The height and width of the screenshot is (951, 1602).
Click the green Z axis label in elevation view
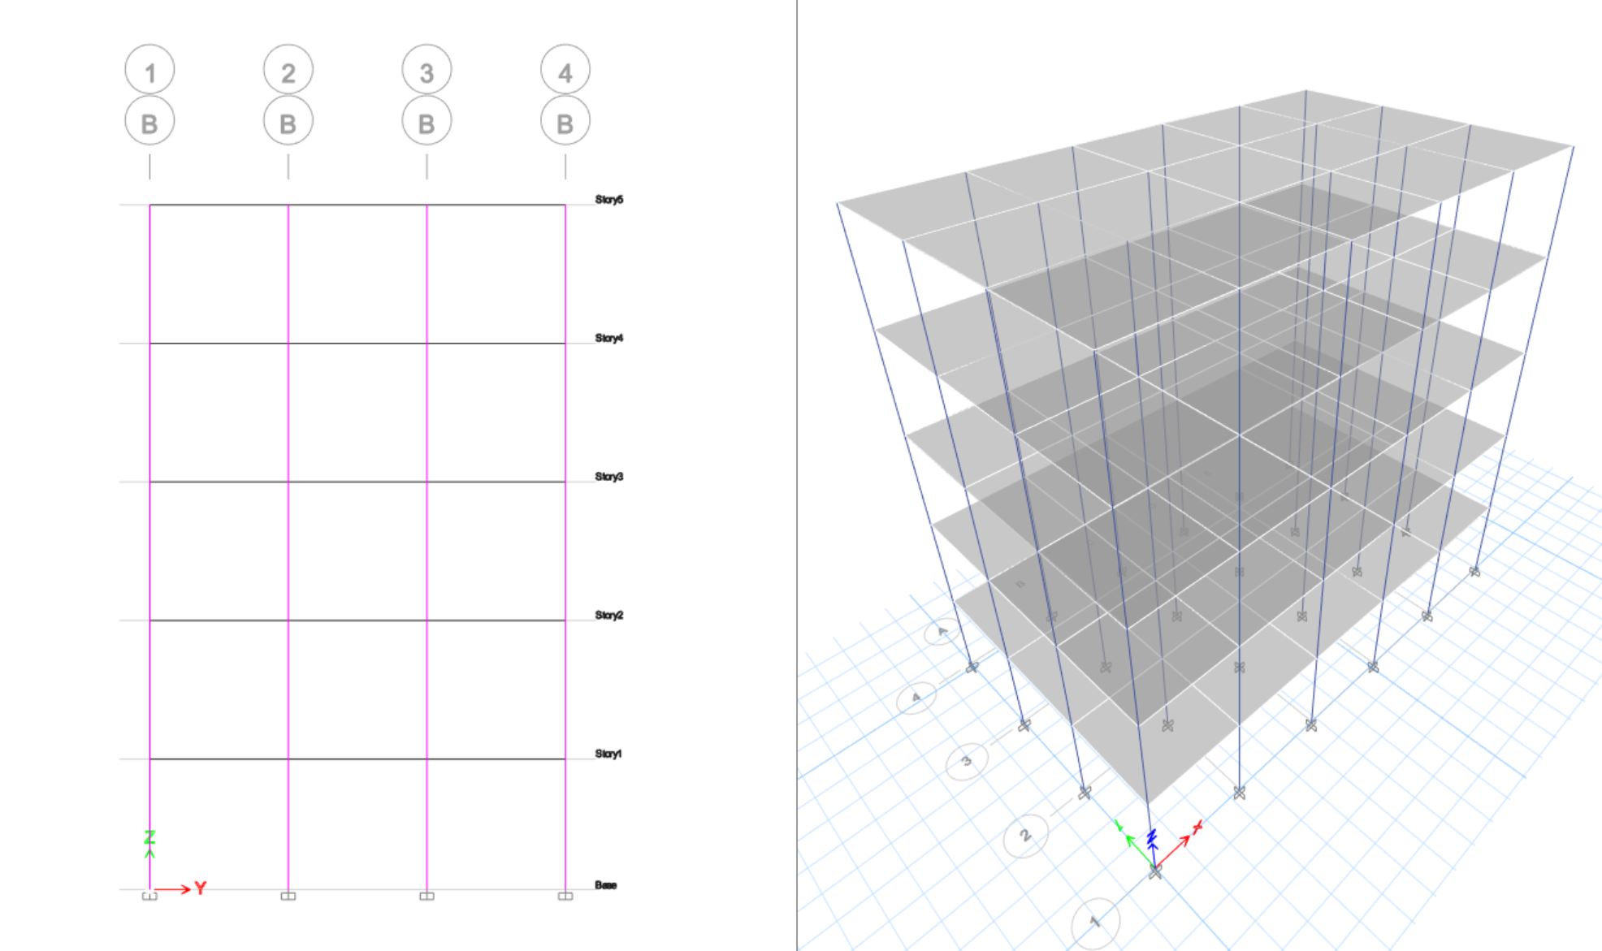(x=149, y=836)
